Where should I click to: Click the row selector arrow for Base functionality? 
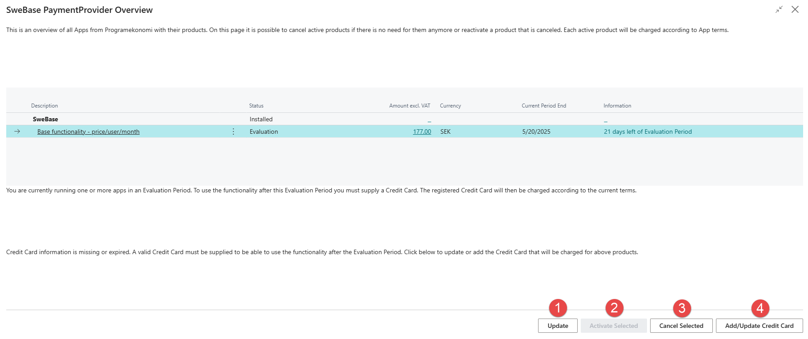point(17,132)
